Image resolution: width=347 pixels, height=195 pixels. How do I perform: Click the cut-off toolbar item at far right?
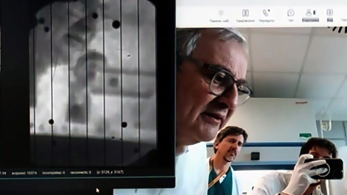344,20
